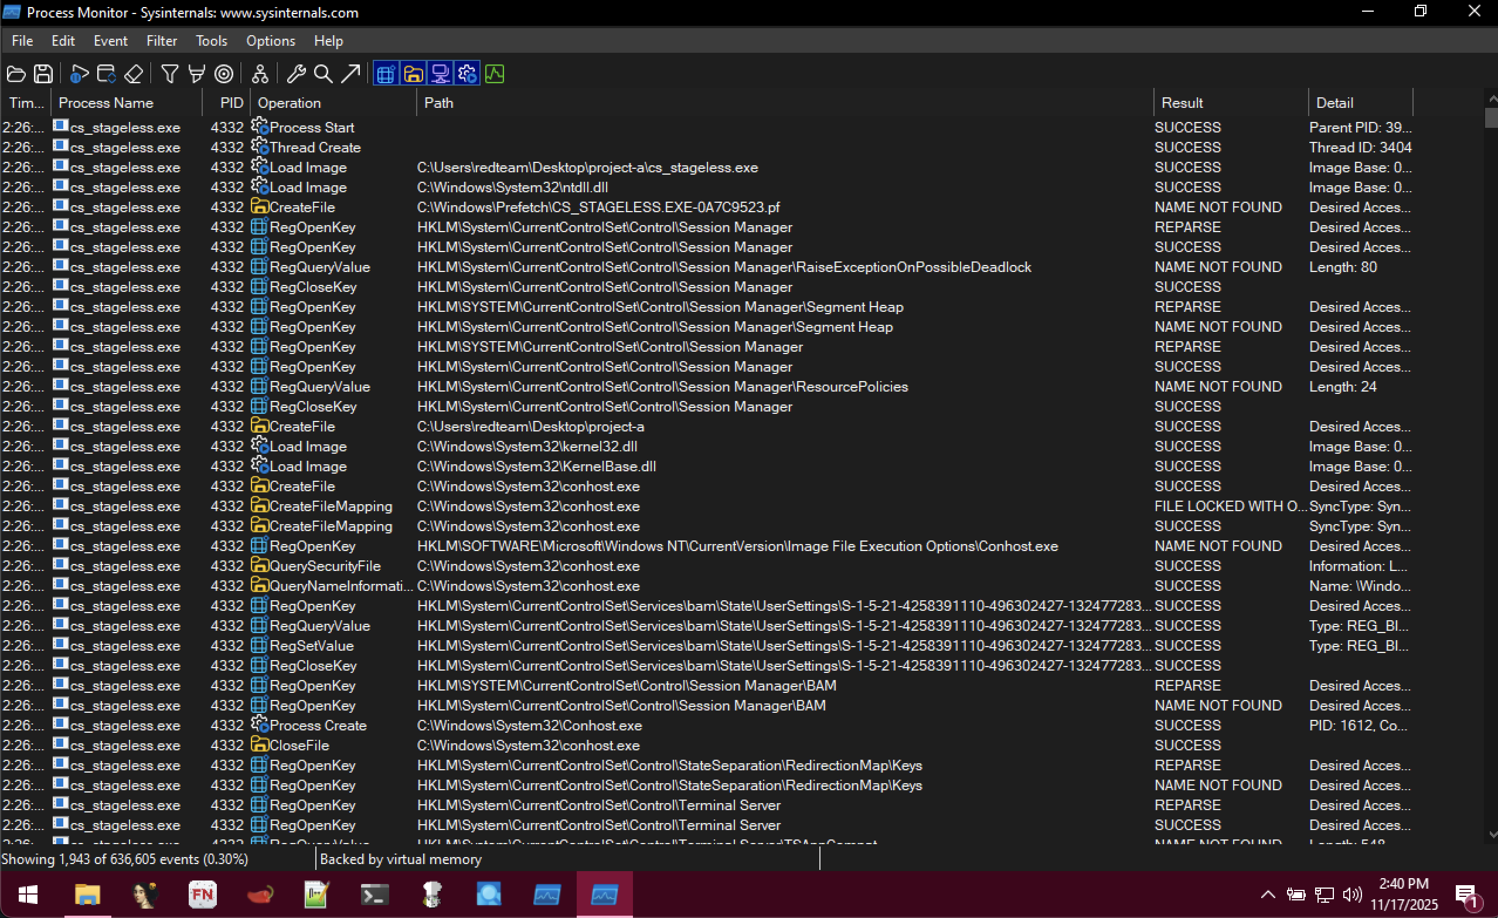
Task: Open the Event menu
Action: [x=111, y=40]
